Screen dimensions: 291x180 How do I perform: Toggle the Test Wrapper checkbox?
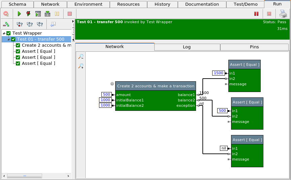click(x=9, y=33)
